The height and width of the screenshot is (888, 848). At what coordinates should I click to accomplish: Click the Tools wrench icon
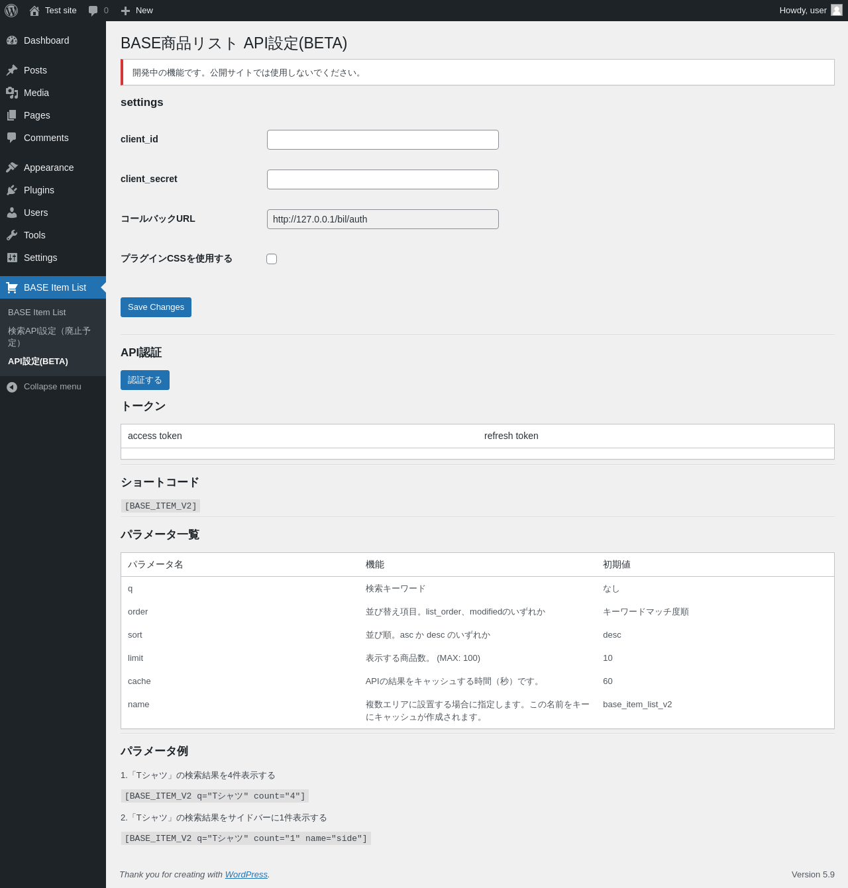point(12,235)
